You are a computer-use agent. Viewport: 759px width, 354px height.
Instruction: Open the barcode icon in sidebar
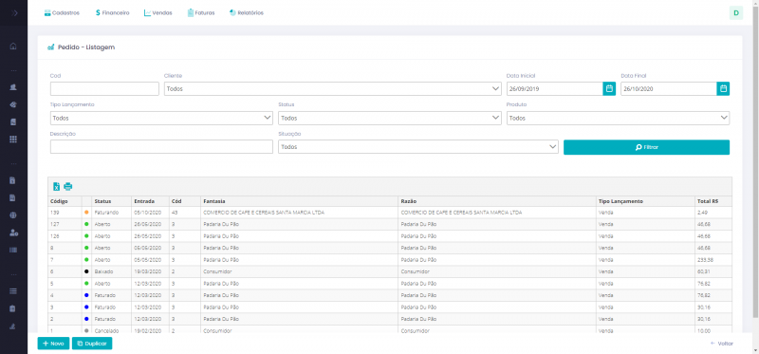point(13,250)
